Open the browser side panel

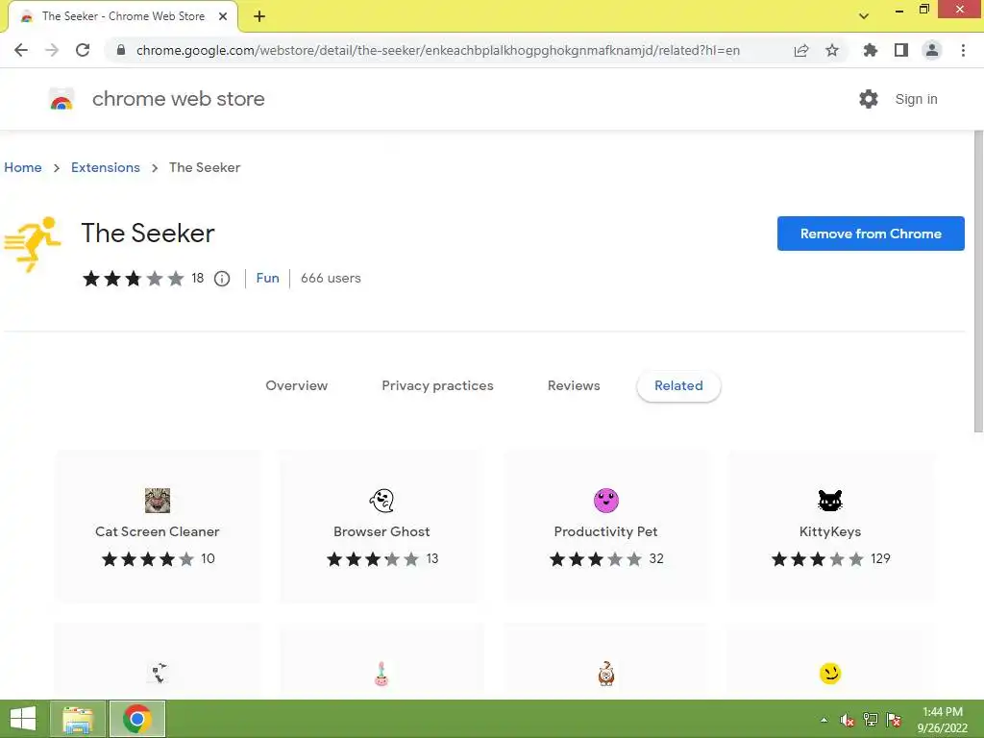click(901, 50)
